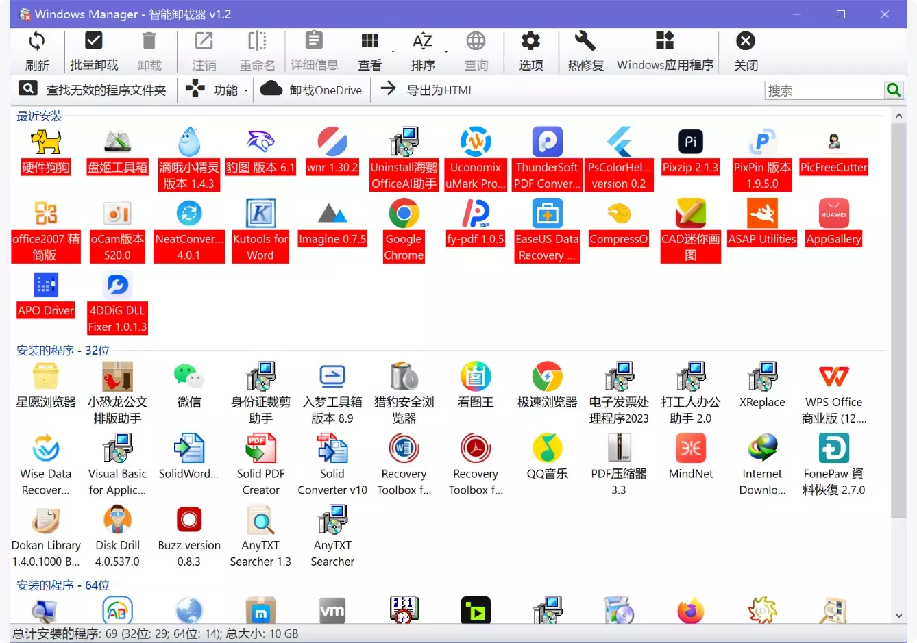Click the 刷新 refresh toolbar icon
Image resolution: width=917 pixels, height=643 pixels.
coord(37,50)
